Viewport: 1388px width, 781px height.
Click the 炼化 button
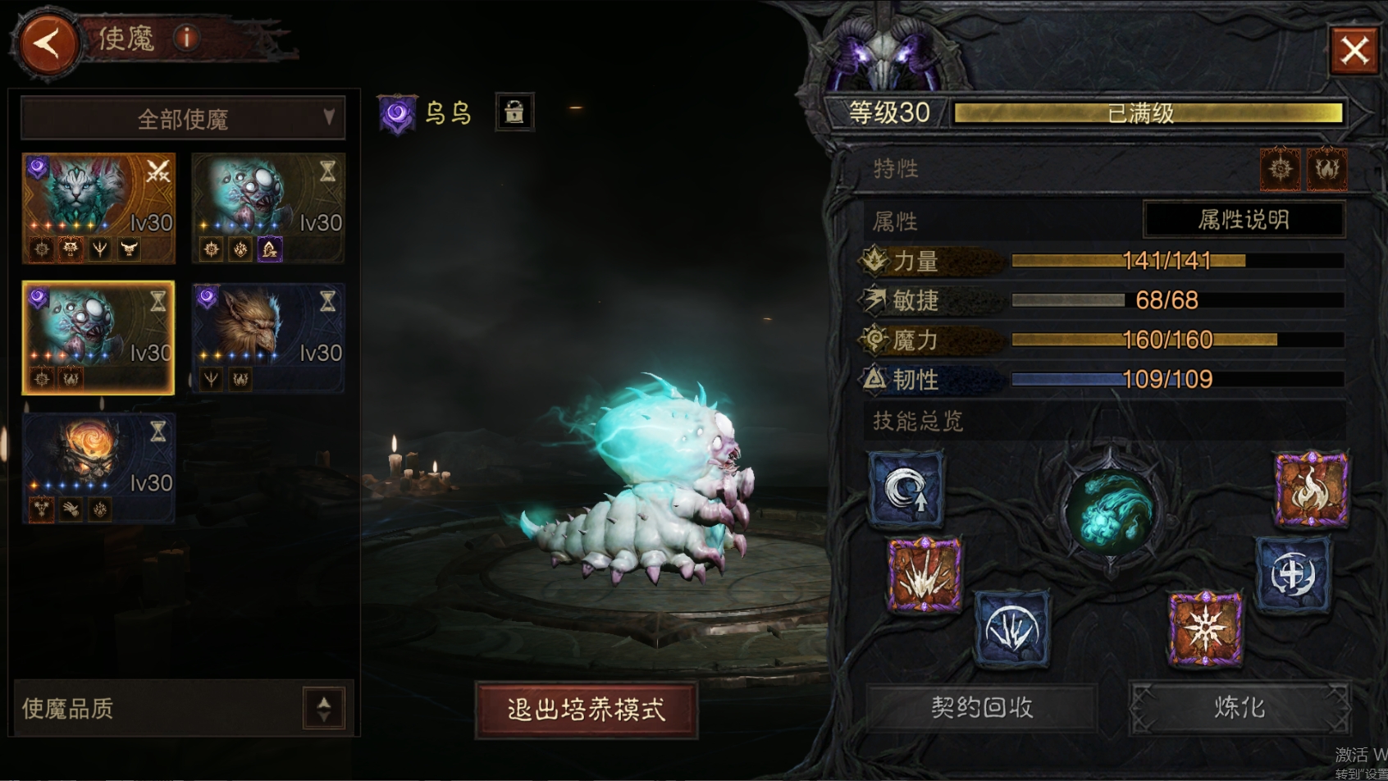1239,707
